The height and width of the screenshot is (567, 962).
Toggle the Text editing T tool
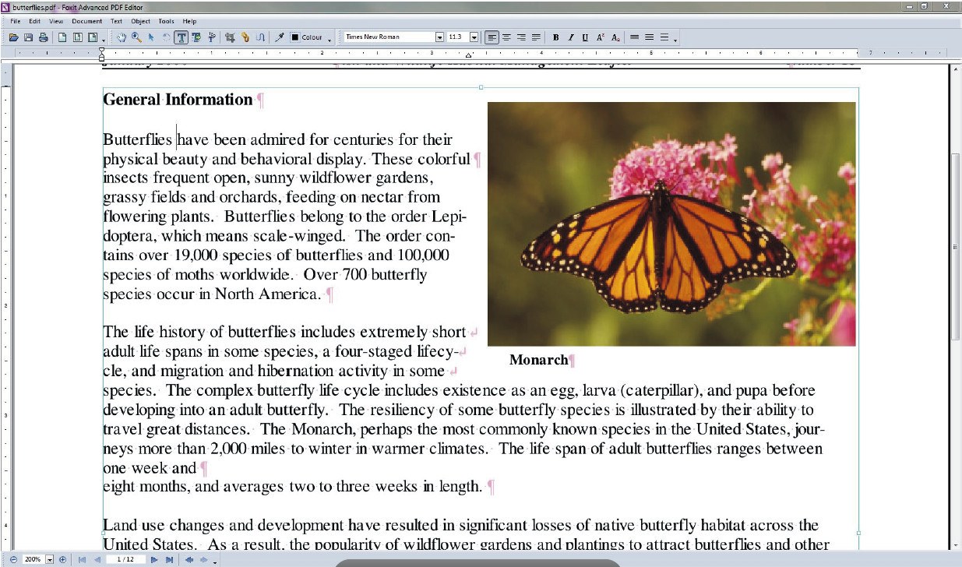pyautogui.click(x=181, y=37)
